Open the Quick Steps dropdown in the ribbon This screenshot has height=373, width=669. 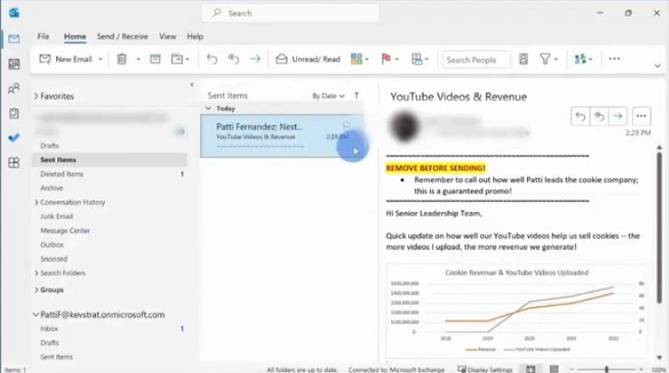click(420, 59)
